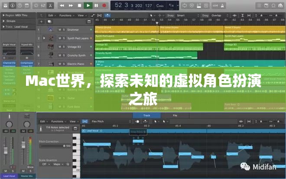Switch to the File tab in editor

[x=175, y=115]
